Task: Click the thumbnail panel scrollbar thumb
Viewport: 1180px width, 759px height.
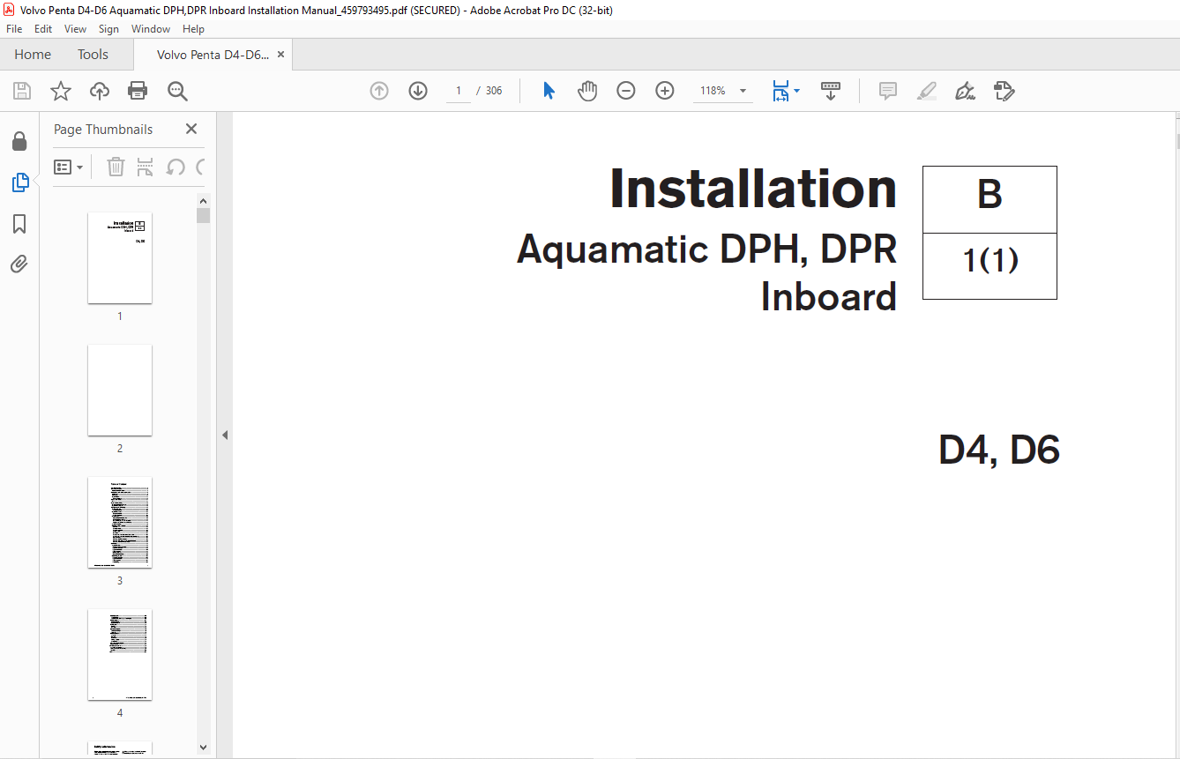Action: pos(204,216)
